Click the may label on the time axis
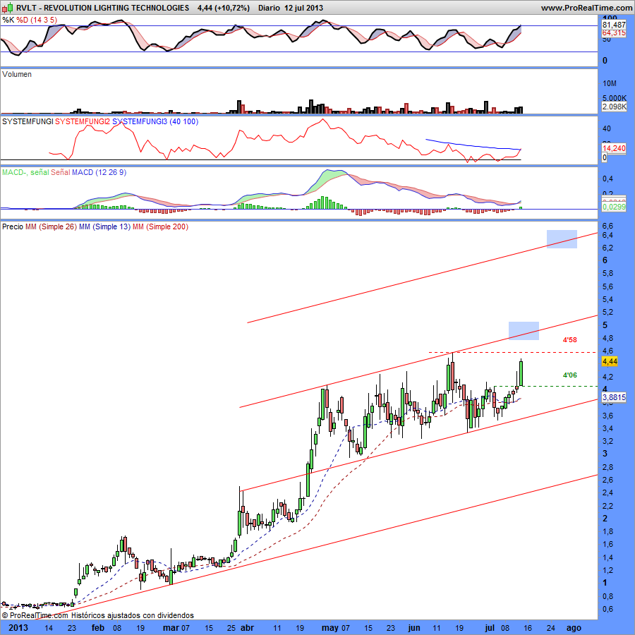The image size is (635, 635). [x=330, y=628]
